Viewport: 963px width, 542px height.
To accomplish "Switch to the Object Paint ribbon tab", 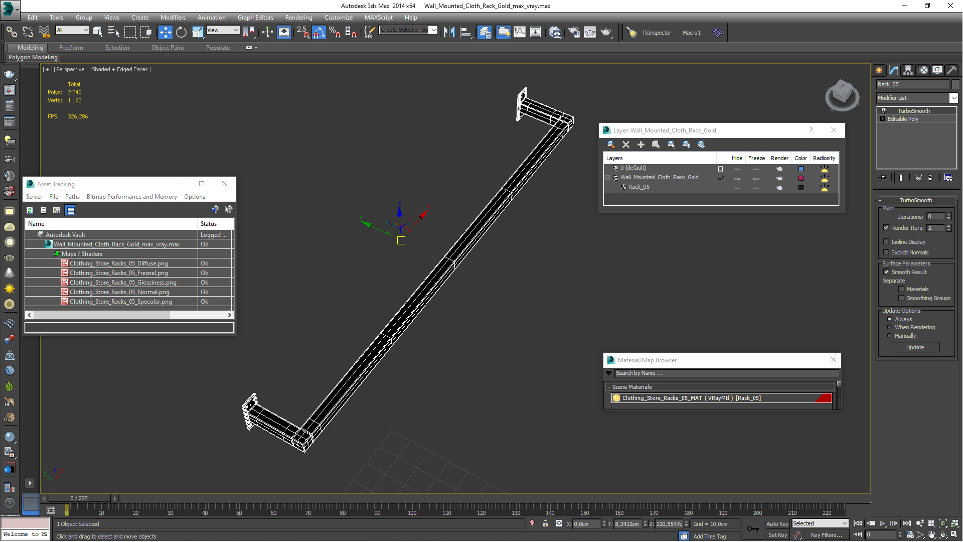I will 168,48.
